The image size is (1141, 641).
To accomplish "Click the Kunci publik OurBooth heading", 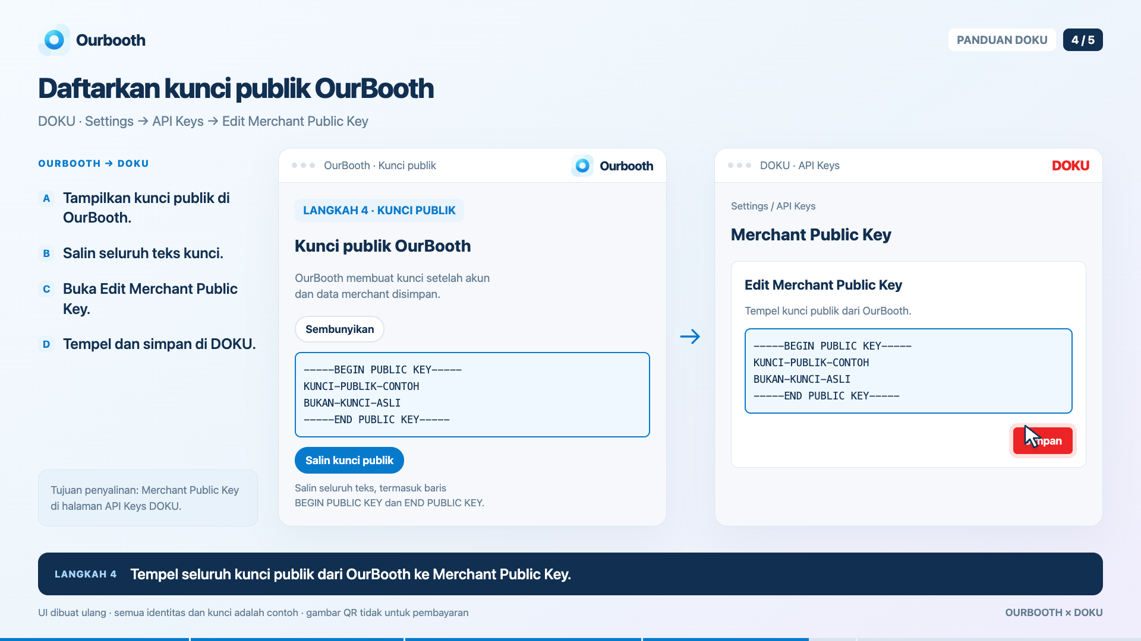I will tap(383, 246).
